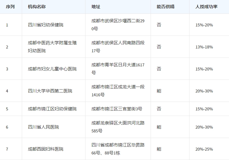Select the cell 成都中医药大学附属生殖妇幼医院
The width and height of the screenshot is (229, 160).
[x=52, y=47]
